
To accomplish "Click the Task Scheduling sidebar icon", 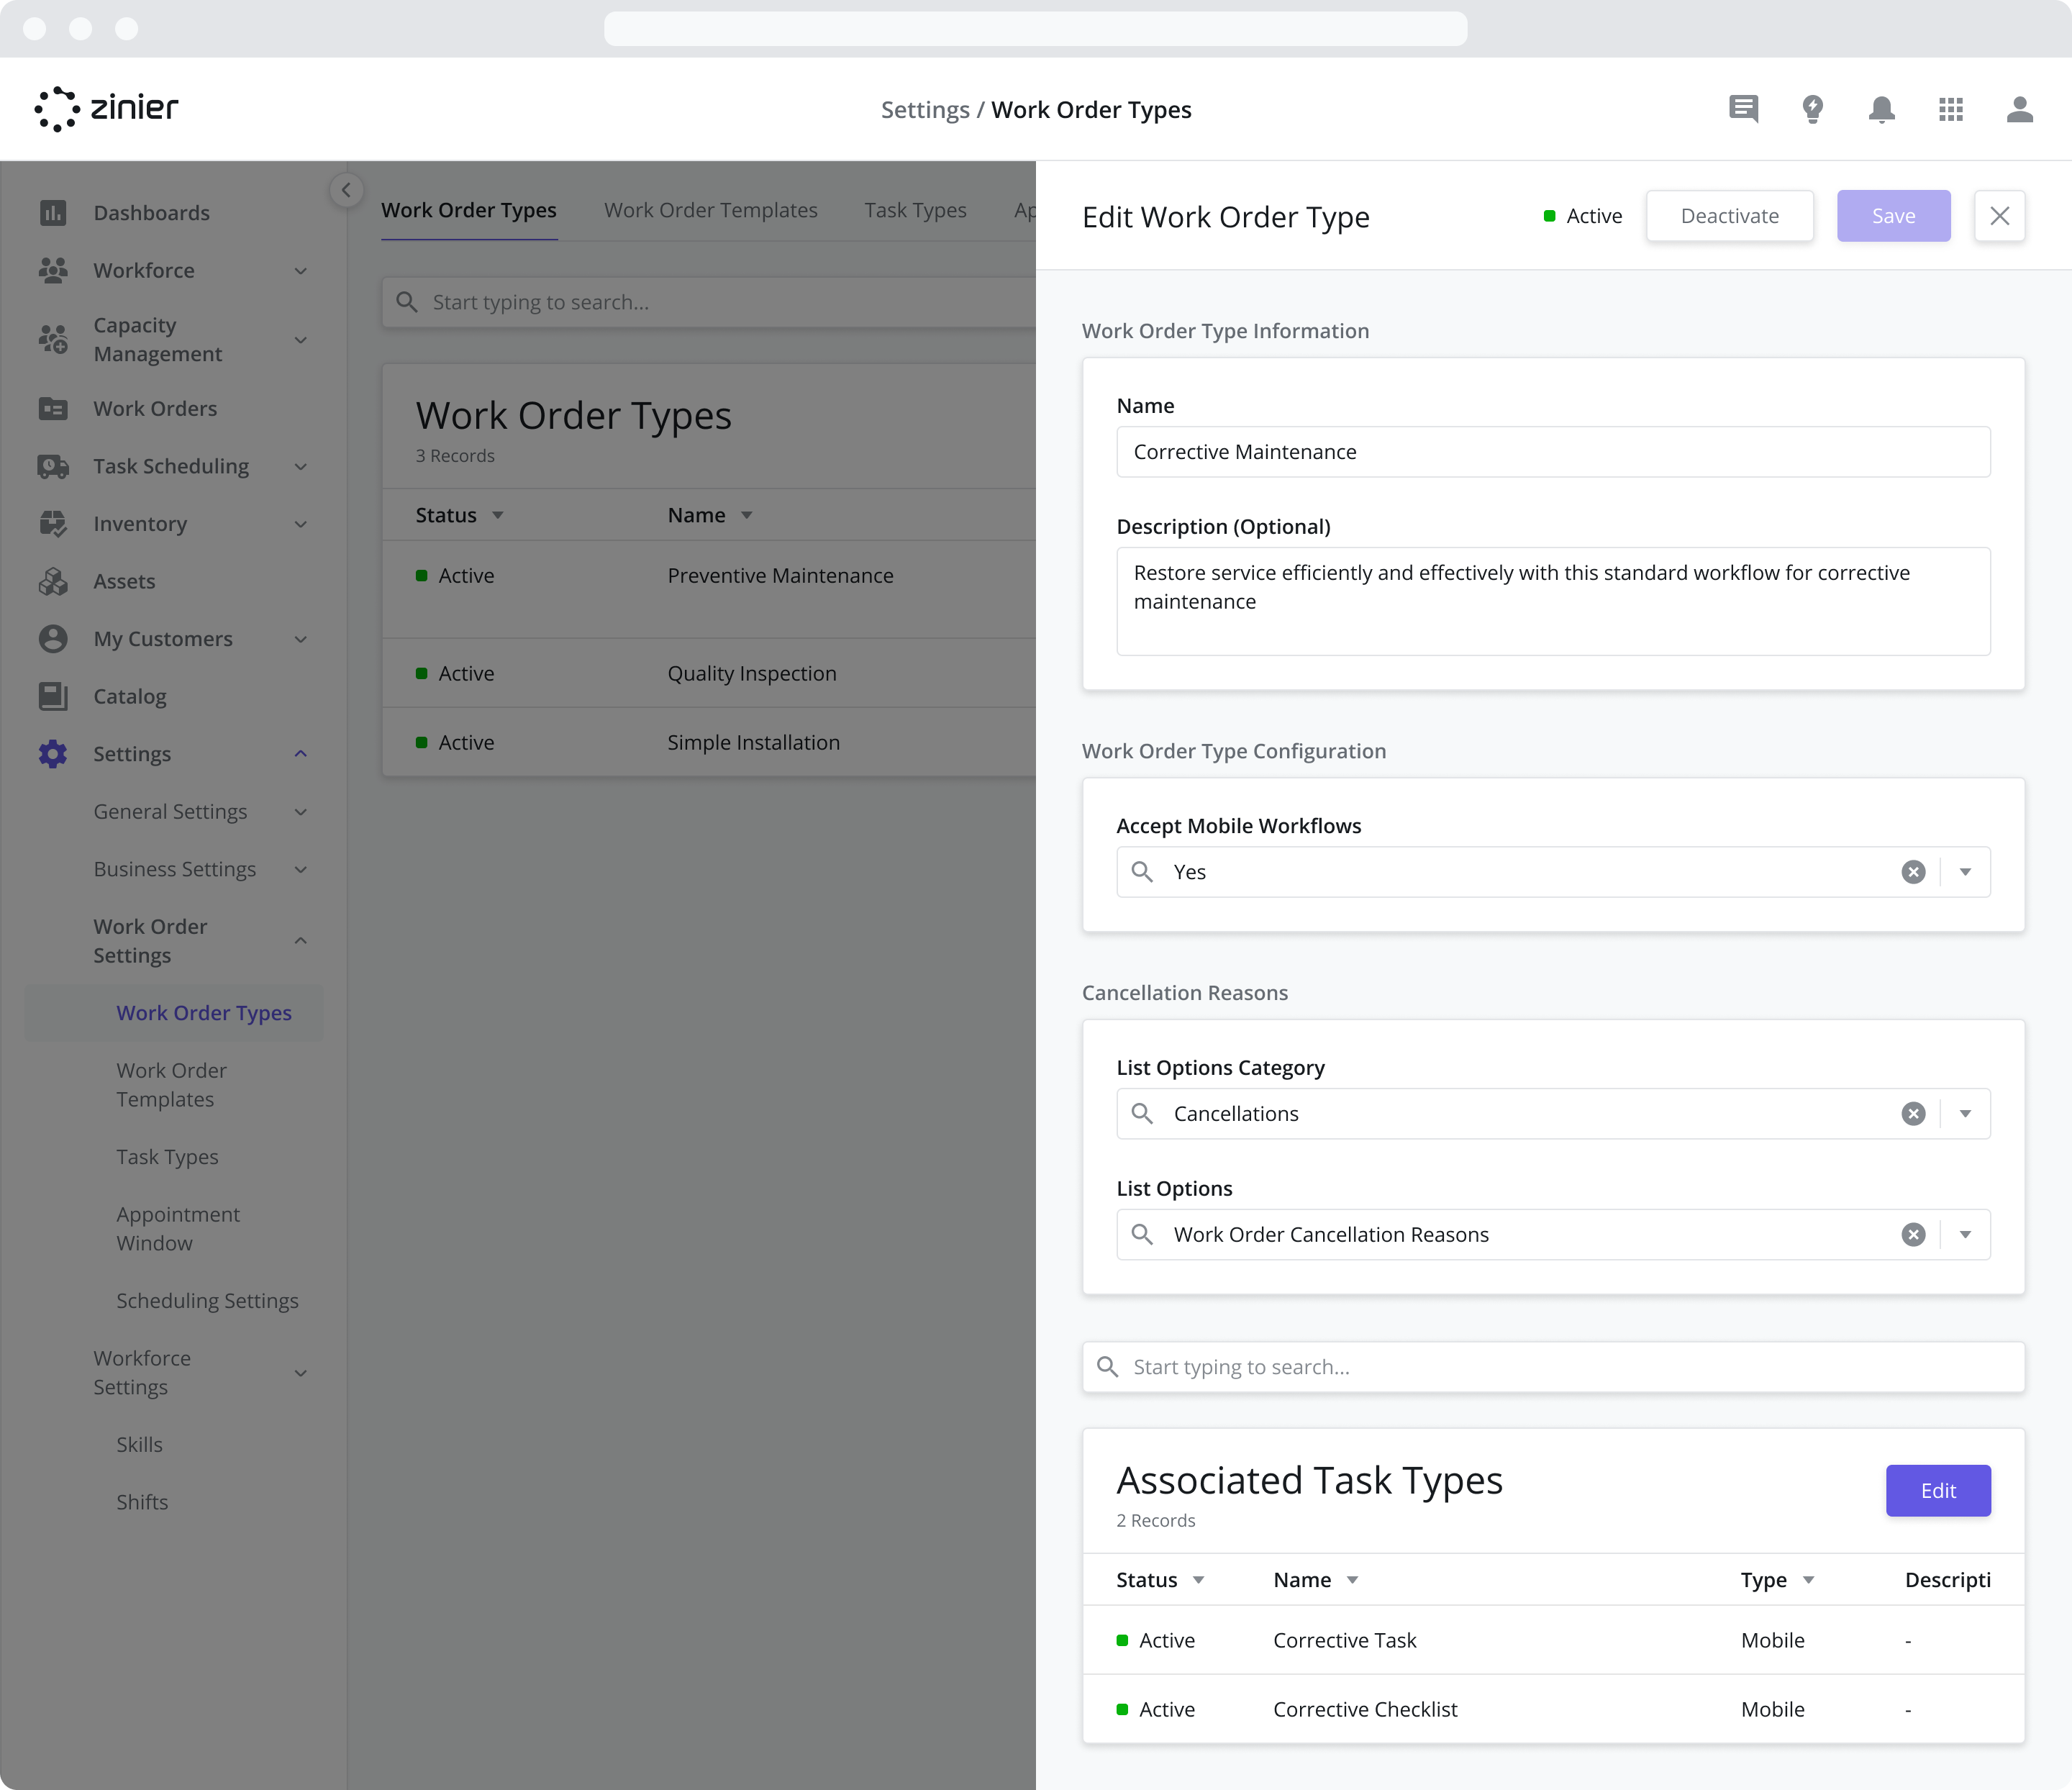I will pos(53,466).
